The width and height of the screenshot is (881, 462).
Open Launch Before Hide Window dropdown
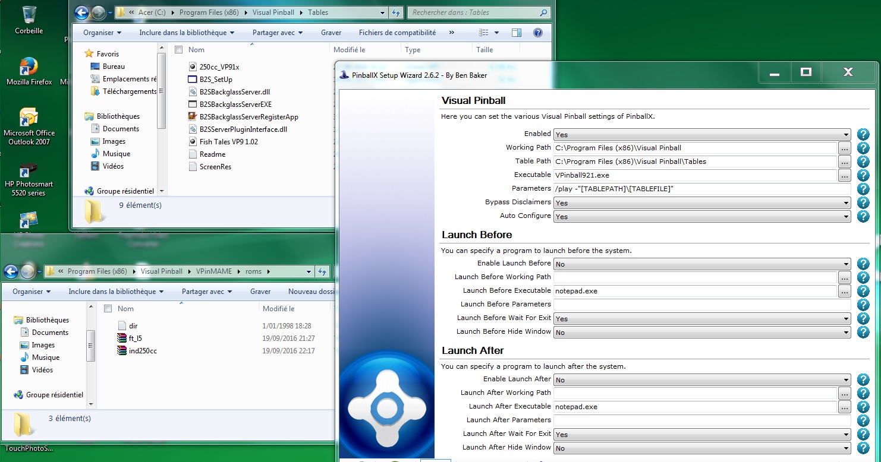tap(702, 333)
